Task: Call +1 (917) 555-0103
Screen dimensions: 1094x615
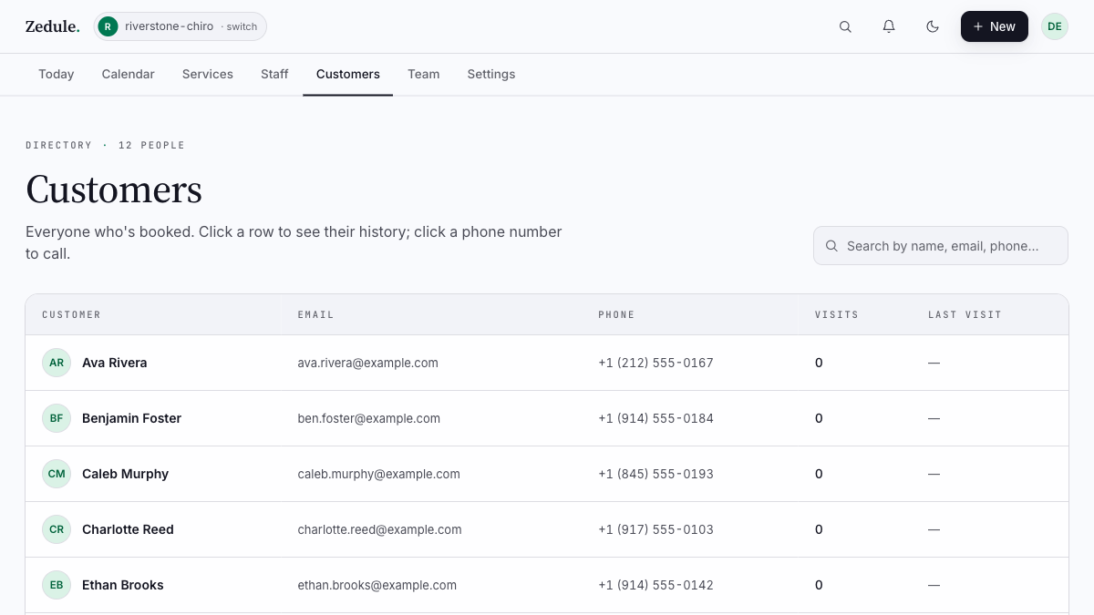Action: (x=655, y=529)
